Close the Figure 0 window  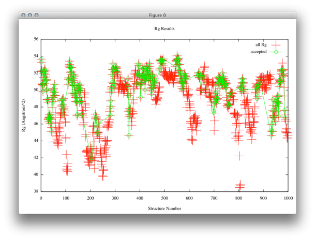tap(24, 16)
